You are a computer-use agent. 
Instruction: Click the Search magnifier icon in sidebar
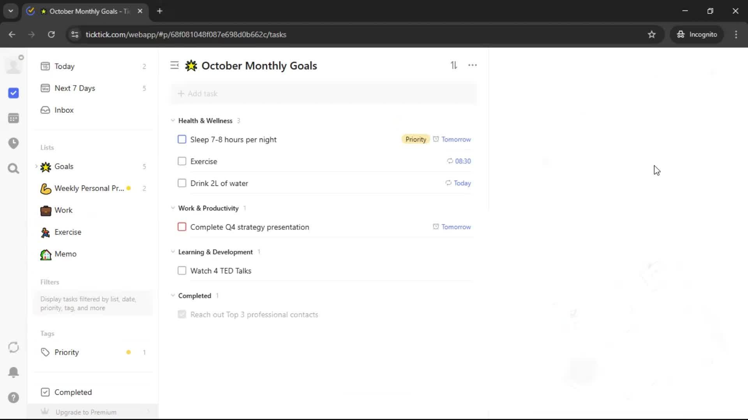(x=14, y=168)
